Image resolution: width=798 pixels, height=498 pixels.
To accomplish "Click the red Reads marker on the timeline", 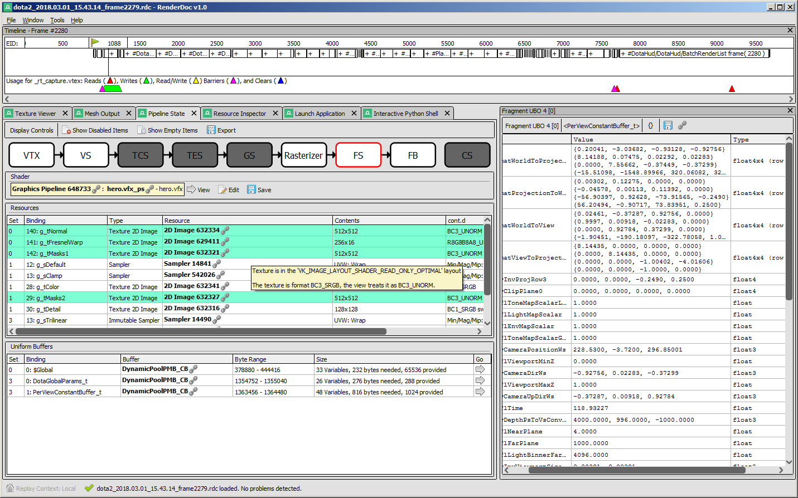I will coord(732,89).
